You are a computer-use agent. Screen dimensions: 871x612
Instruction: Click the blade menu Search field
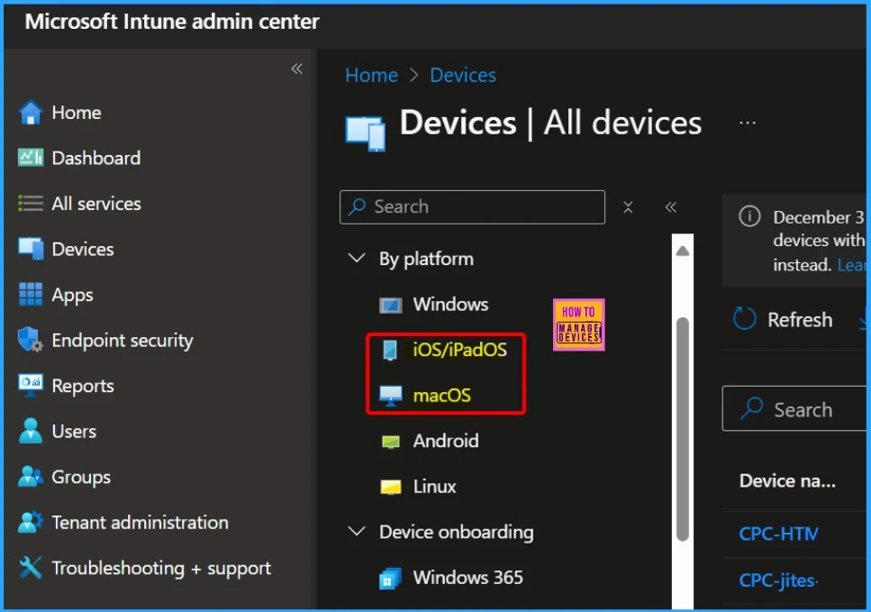(x=472, y=206)
